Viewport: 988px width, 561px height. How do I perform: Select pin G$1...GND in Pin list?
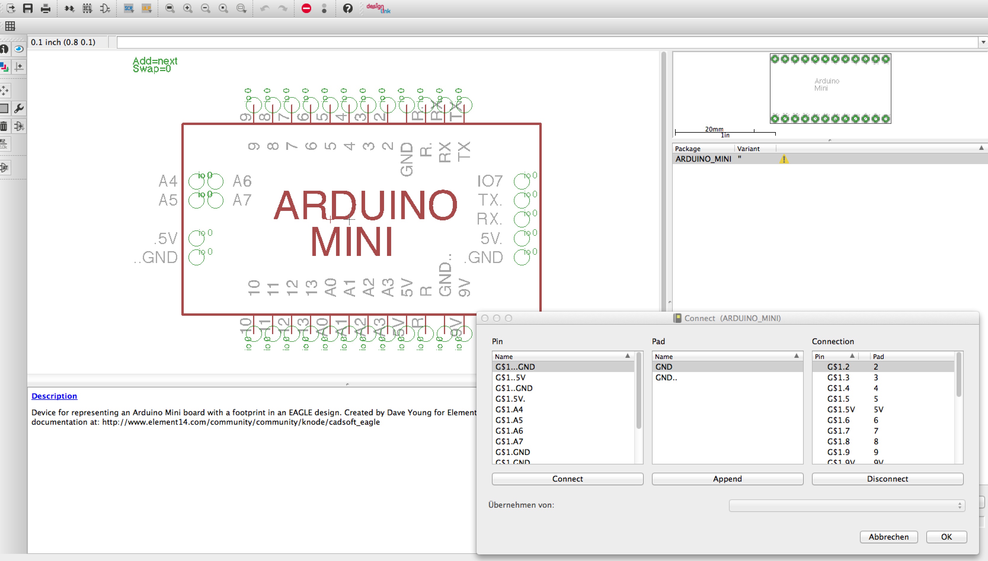point(563,367)
